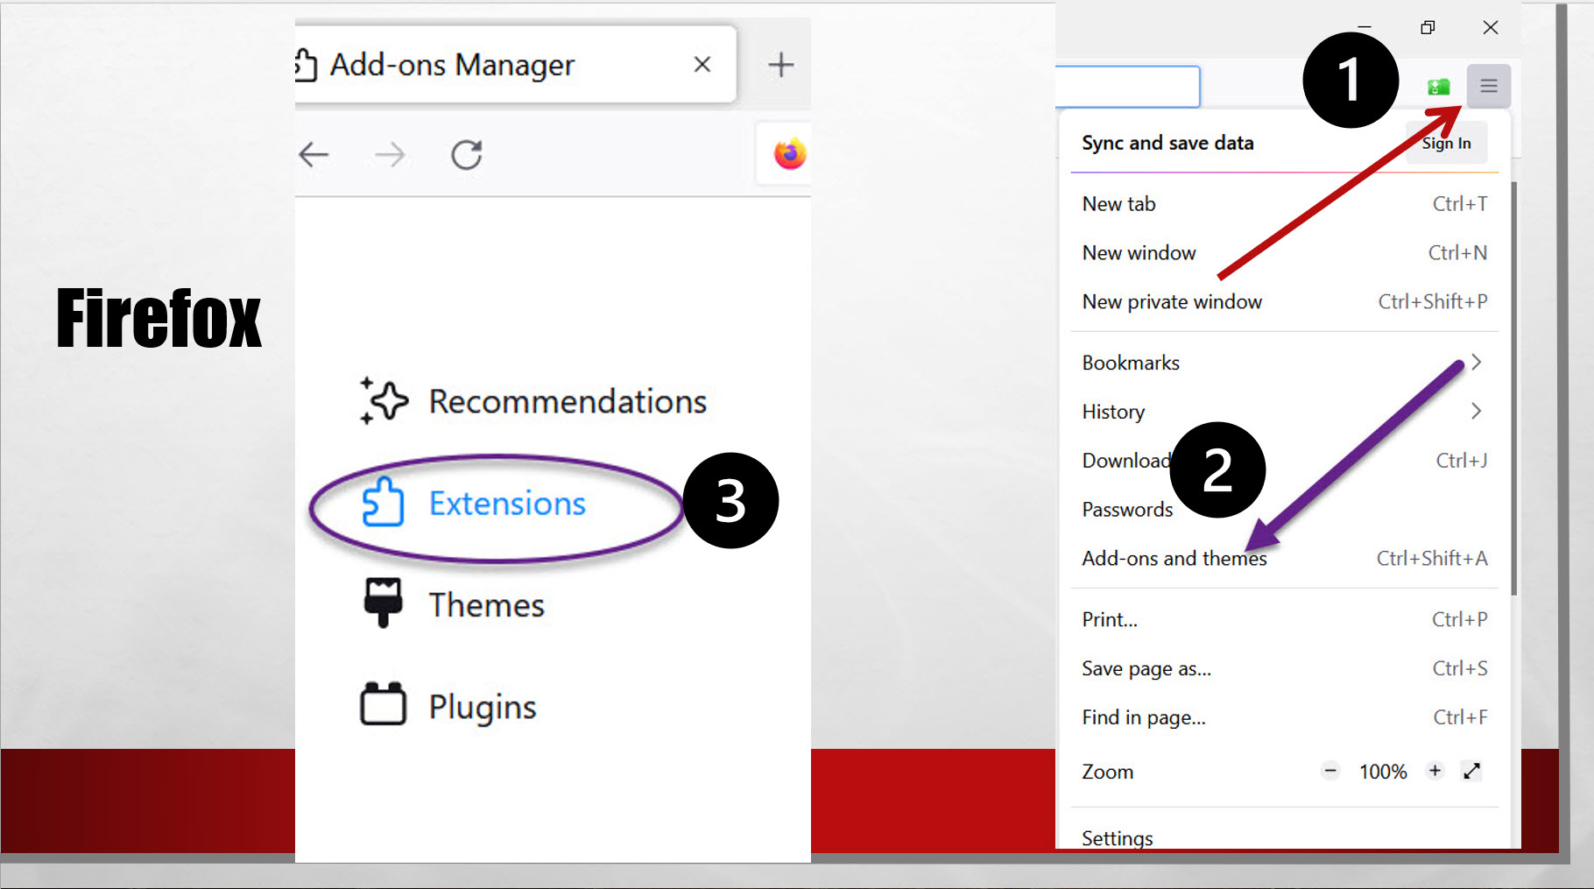Screen dimensions: 1594x889
Task: Close the Add-ons Manager tab
Action: [702, 65]
